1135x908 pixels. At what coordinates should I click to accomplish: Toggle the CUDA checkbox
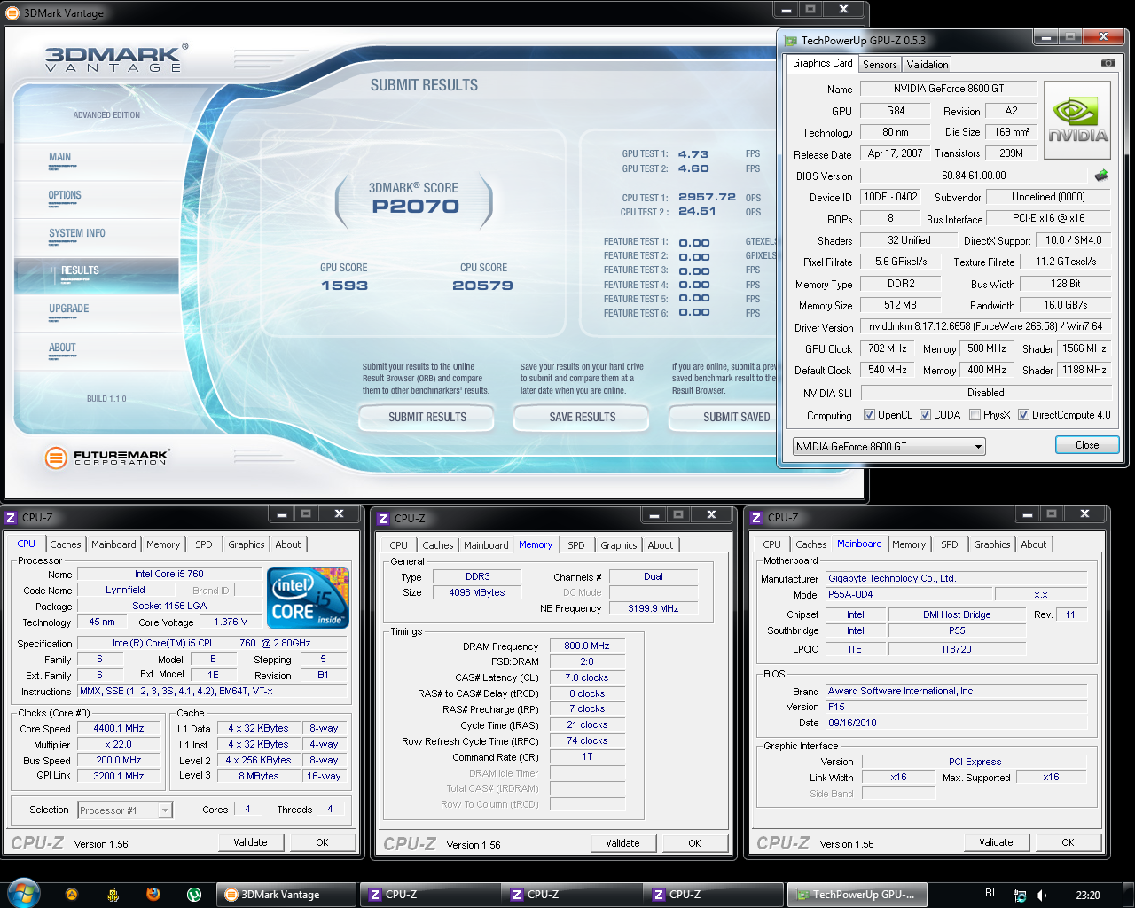(x=925, y=415)
